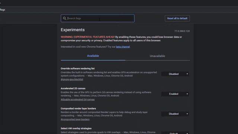This screenshot has height=134, width=238.
Task: Click the #disable-accelerated-2d-canvas anchor link
Action: click(78, 99)
